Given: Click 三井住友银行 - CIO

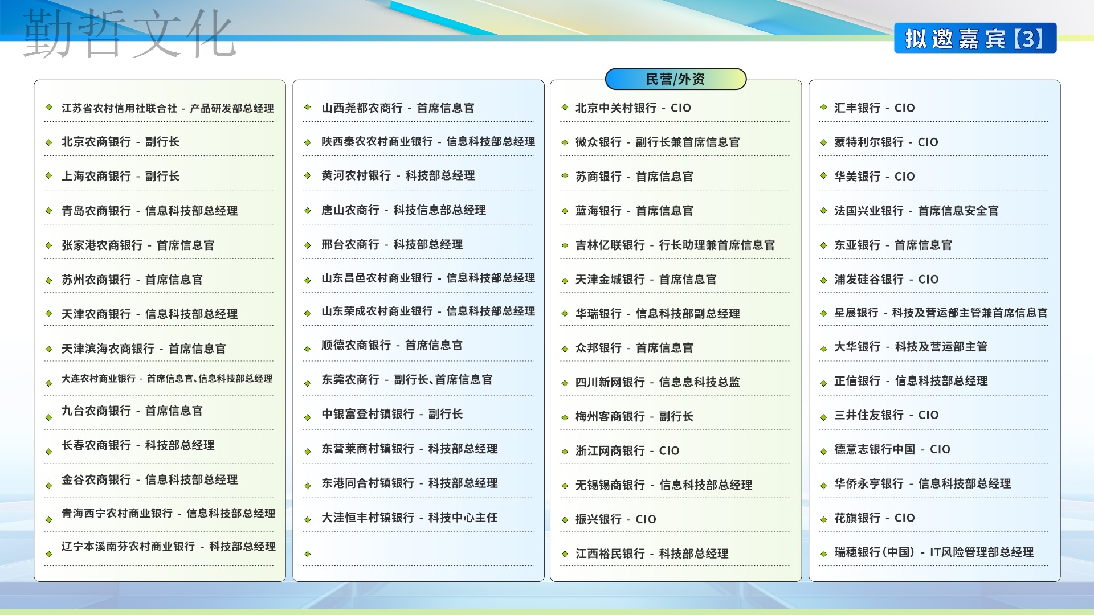Looking at the screenshot, I should (887, 415).
